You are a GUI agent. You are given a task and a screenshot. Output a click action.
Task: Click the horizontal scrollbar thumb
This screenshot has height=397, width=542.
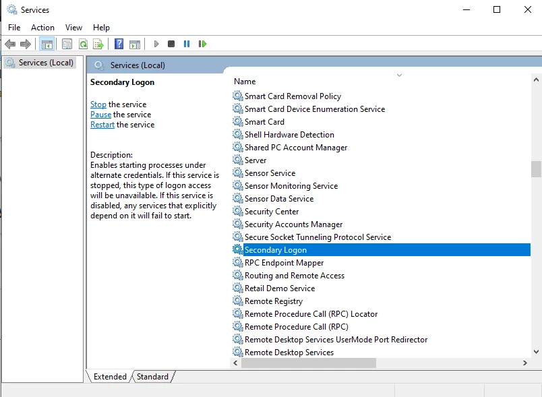coord(308,363)
